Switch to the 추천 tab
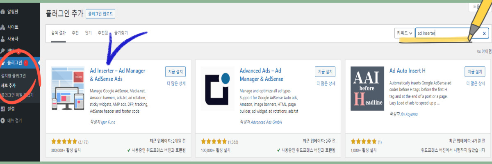492x164 pixels. [x=75, y=32]
